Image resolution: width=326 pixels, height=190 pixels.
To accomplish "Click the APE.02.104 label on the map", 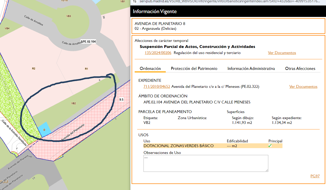I will tap(88, 41).
